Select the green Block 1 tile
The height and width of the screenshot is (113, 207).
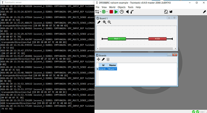pos(117,39)
